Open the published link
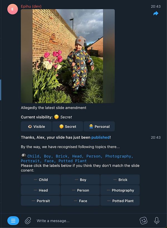 (x=100, y=137)
